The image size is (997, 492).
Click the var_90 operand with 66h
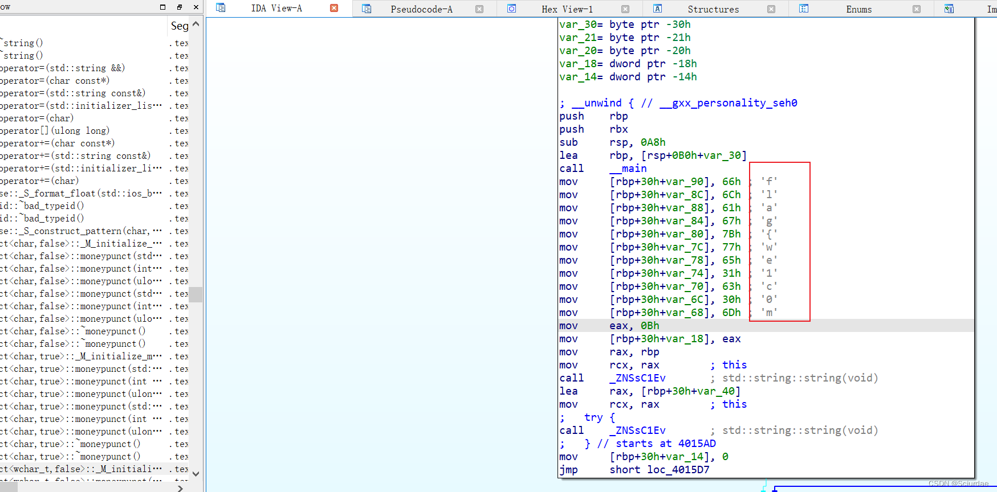coord(675,182)
